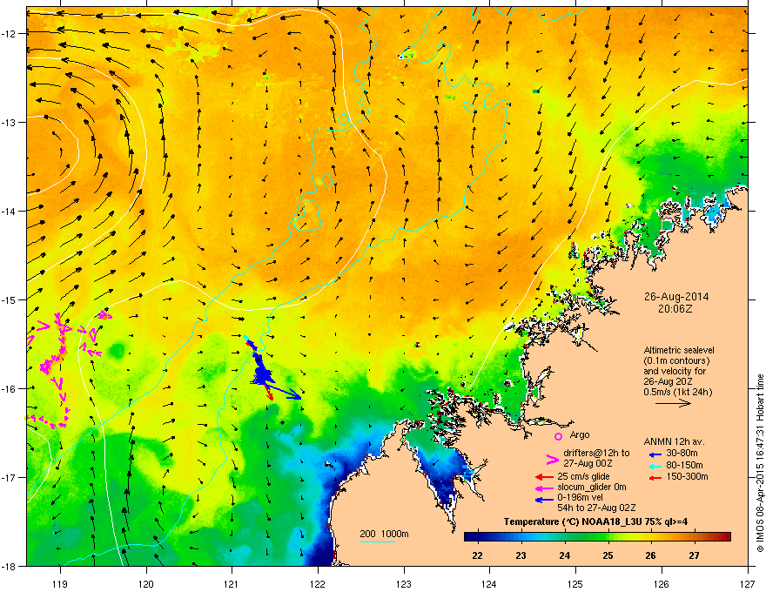Viewport: 766px width, 592px height.
Task: Click the cyan line under 200 1000m
Action: [x=377, y=542]
